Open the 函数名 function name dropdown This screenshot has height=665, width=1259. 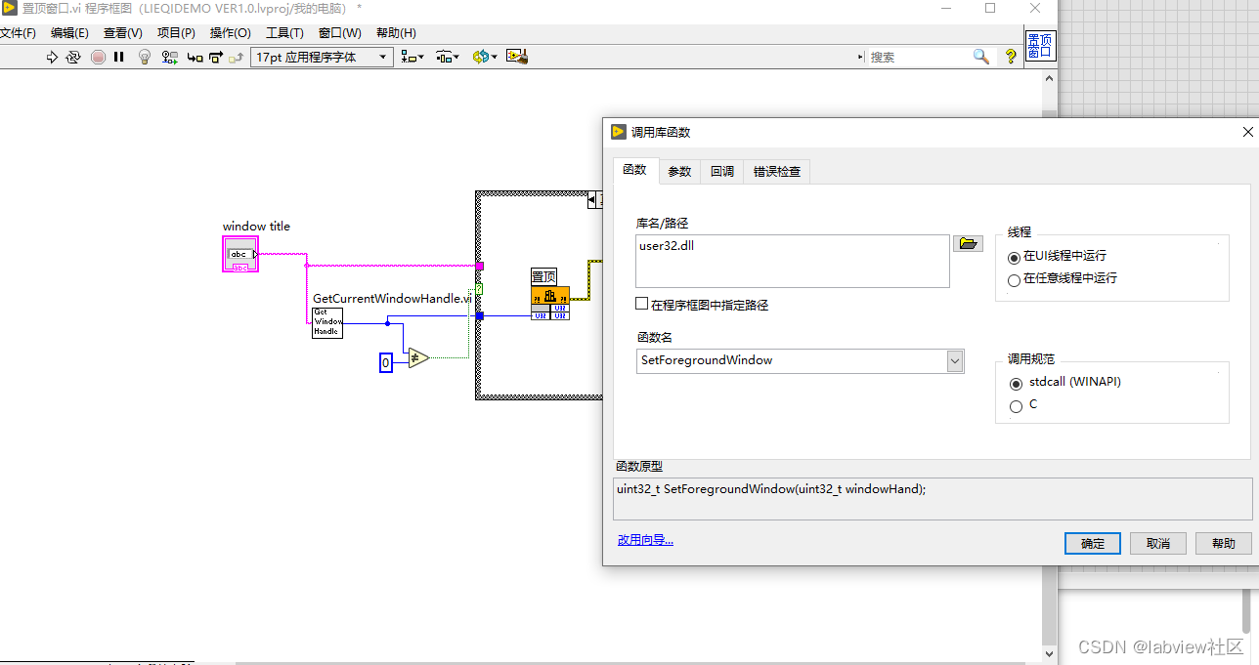[953, 361]
